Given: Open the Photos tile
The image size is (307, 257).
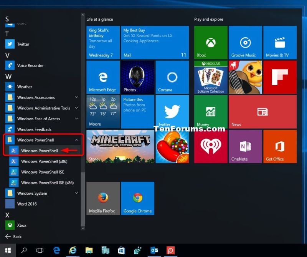Looking at the screenshot, I should click(137, 77).
